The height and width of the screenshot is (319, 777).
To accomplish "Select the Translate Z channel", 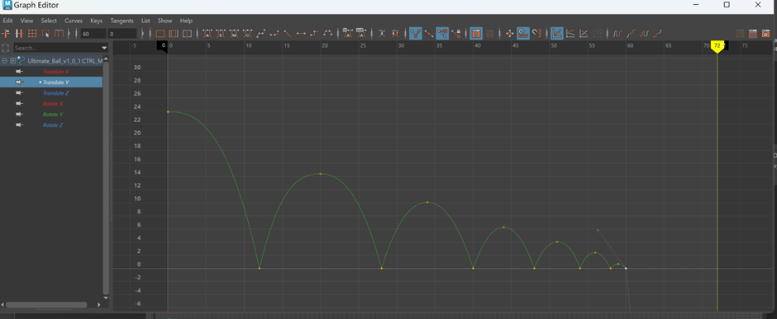I will 55,93.
